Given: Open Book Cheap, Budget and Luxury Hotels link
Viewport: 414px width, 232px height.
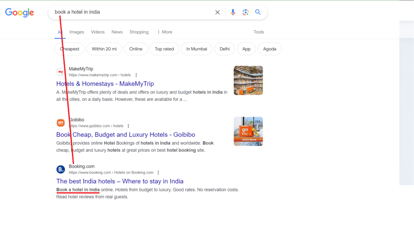Looking at the screenshot, I should tap(126, 135).
